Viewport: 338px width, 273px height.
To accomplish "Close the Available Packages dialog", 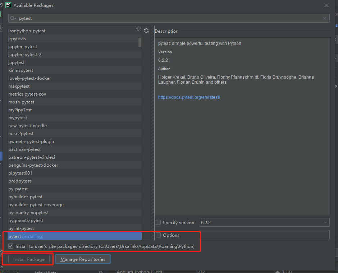I will [326, 5].
